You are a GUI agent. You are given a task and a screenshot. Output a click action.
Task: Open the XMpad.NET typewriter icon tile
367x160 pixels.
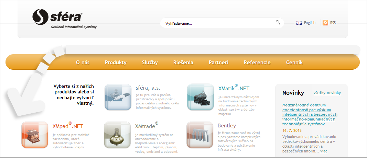pos(35,135)
